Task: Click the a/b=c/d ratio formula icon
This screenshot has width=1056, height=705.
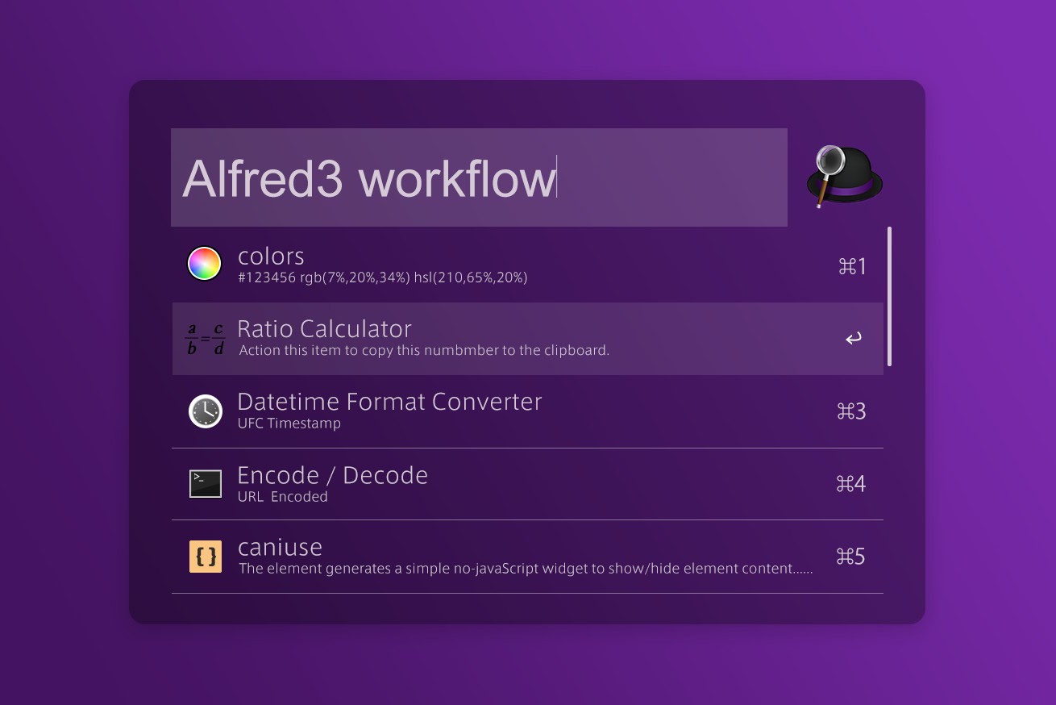Action: coord(205,339)
